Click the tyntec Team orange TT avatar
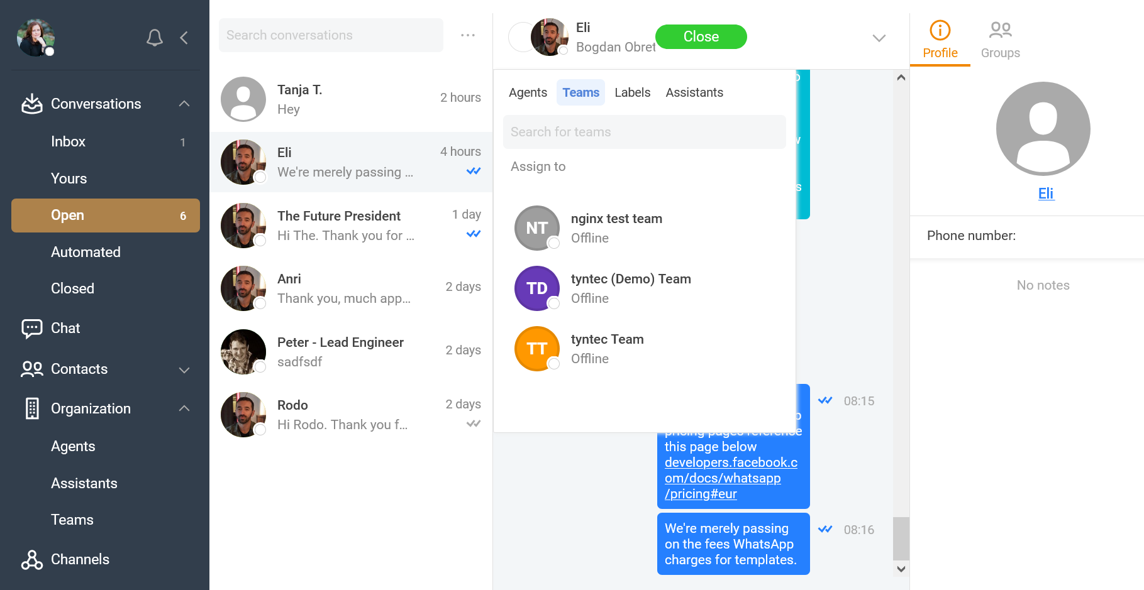 (536, 349)
